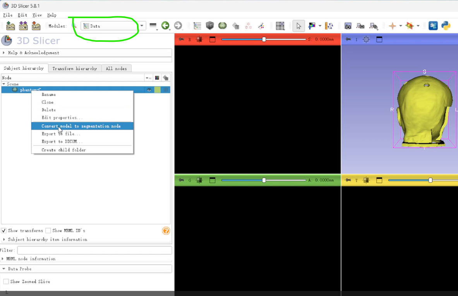Choose Delete from context menu
This screenshot has height=296, width=458.
click(x=82, y=110)
